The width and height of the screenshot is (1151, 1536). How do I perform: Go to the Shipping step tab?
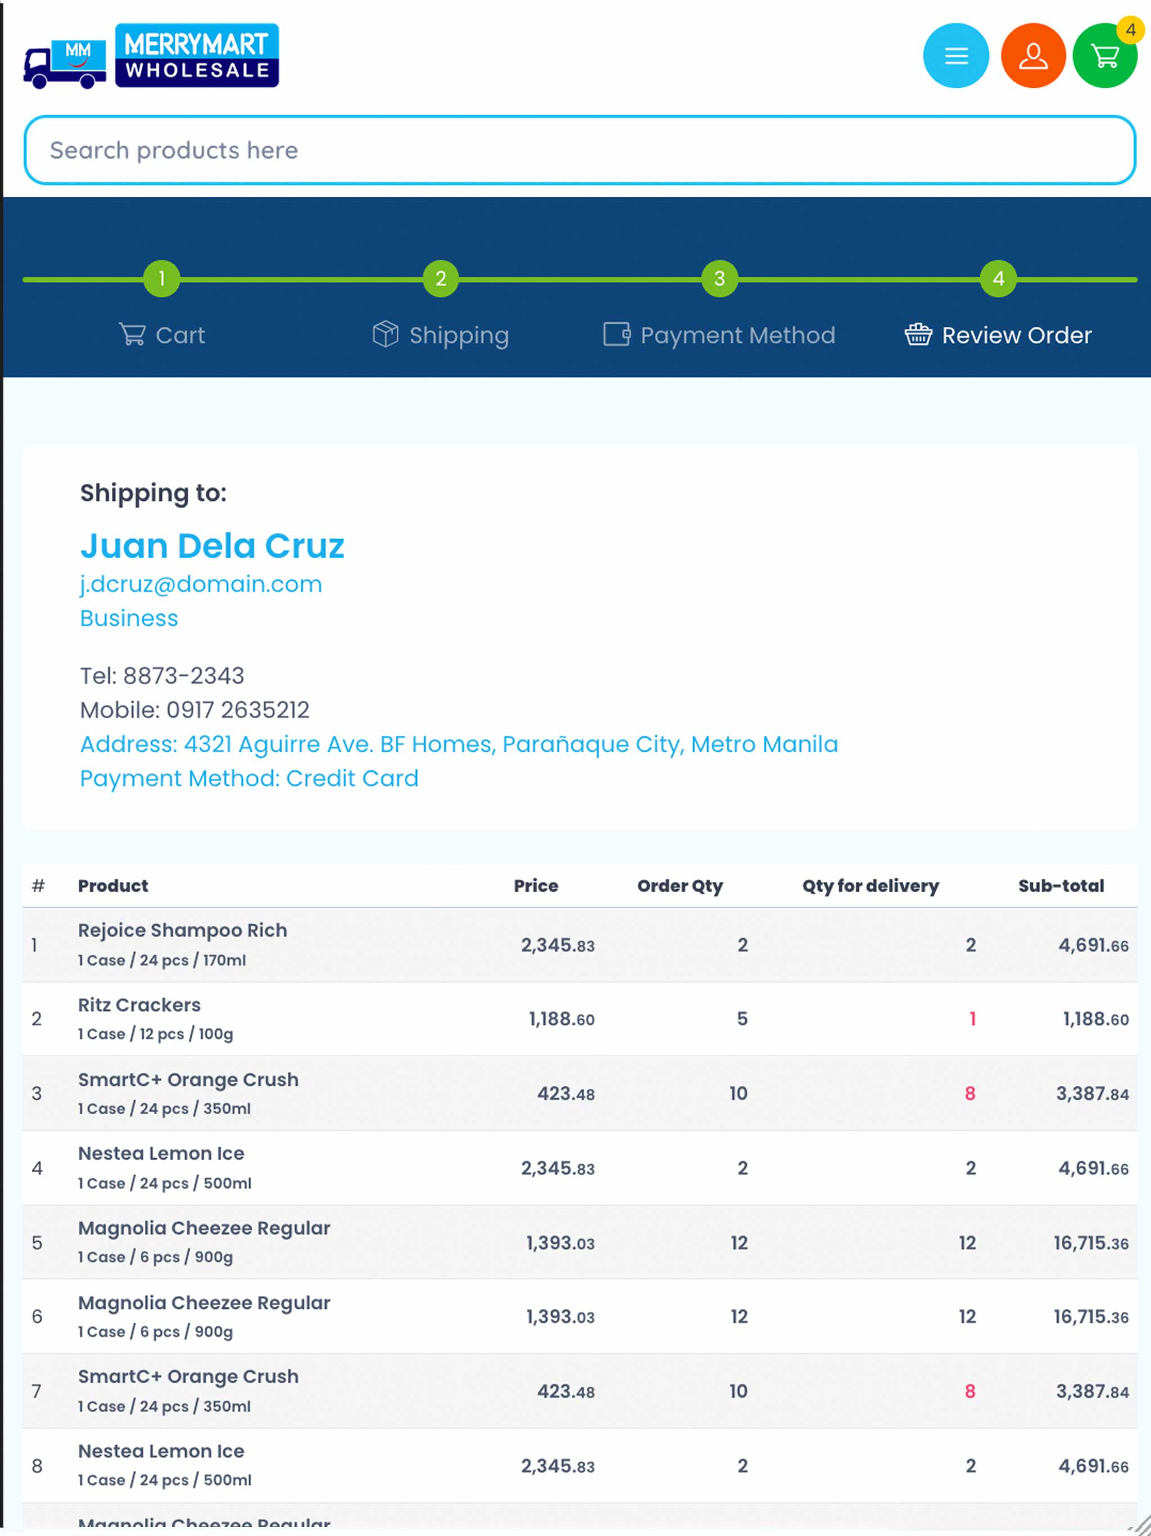(x=440, y=335)
